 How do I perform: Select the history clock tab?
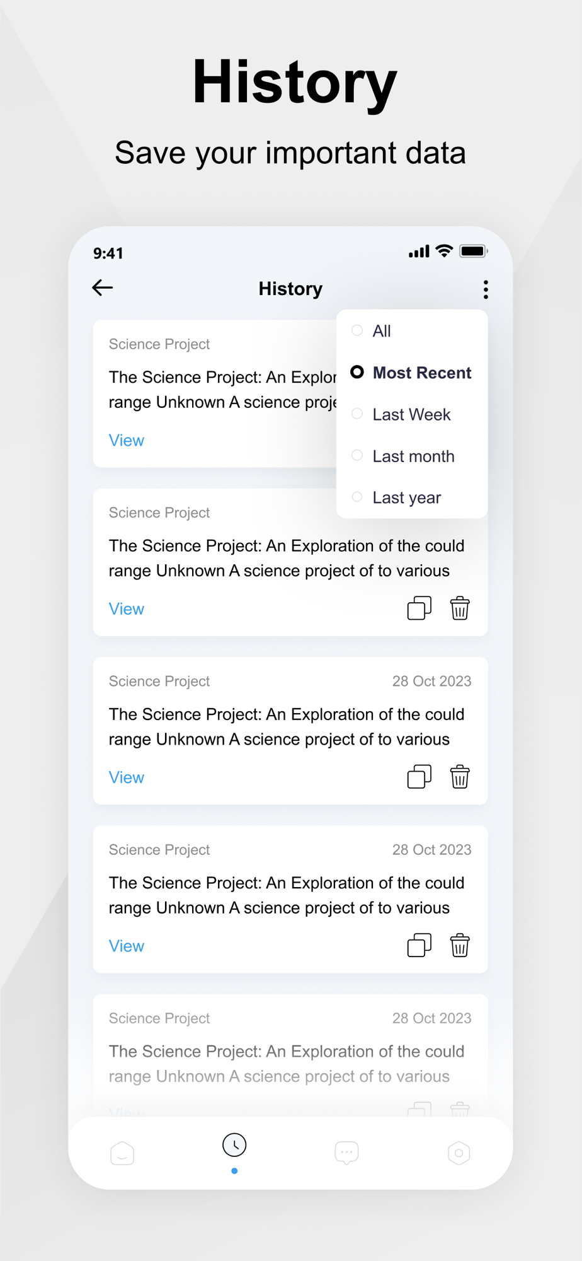pyautogui.click(x=234, y=1146)
